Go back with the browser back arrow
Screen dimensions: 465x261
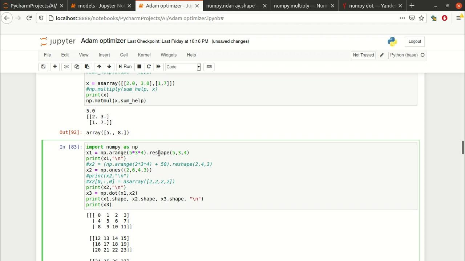click(x=7, y=18)
